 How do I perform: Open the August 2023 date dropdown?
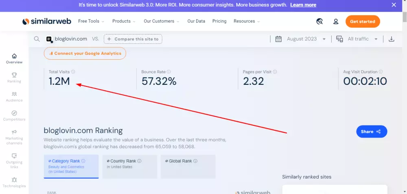(x=306, y=39)
